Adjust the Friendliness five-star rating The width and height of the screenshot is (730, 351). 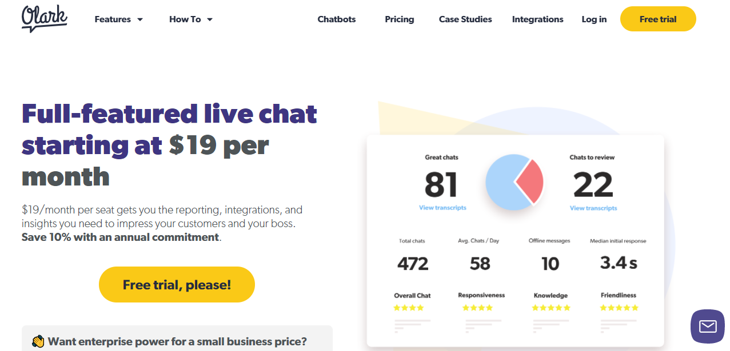619,307
